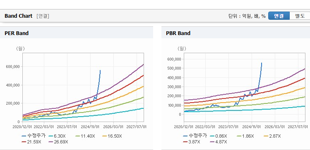
Task: Toggle 4.87X legend series
Action: 219,142
